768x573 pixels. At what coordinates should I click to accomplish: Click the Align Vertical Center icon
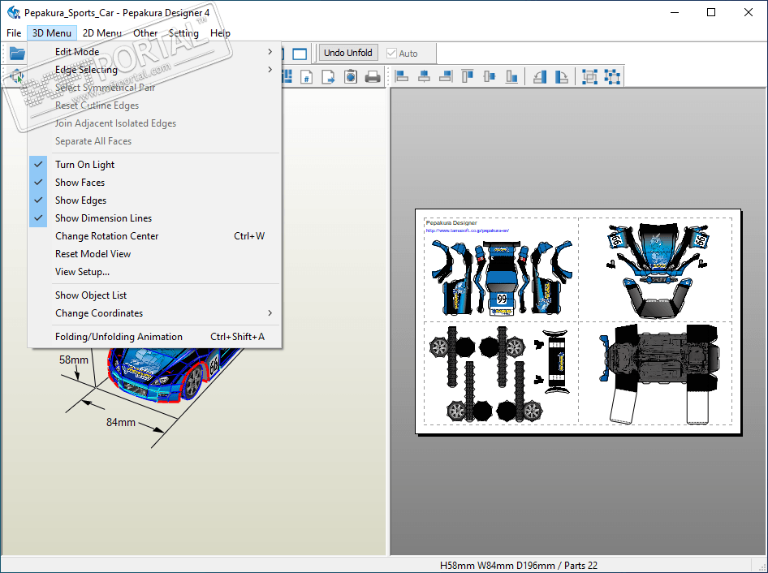490,76
